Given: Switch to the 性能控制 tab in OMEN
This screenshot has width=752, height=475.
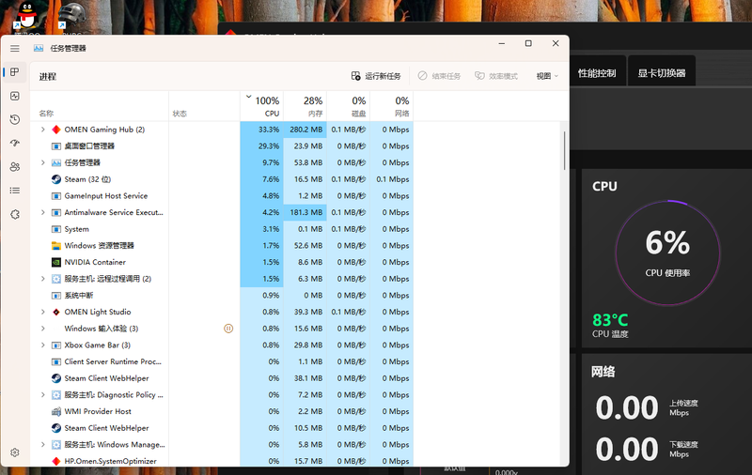Looking at the screenshot, I should [x=597, y=72].
